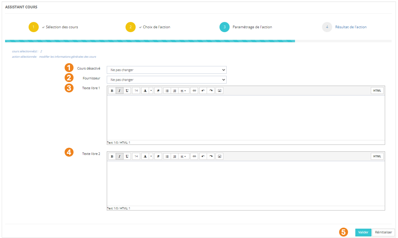Open font color arrow in Texte libre 2
Viewport: 398px width, 238px height.
click(x=151, y=156)
